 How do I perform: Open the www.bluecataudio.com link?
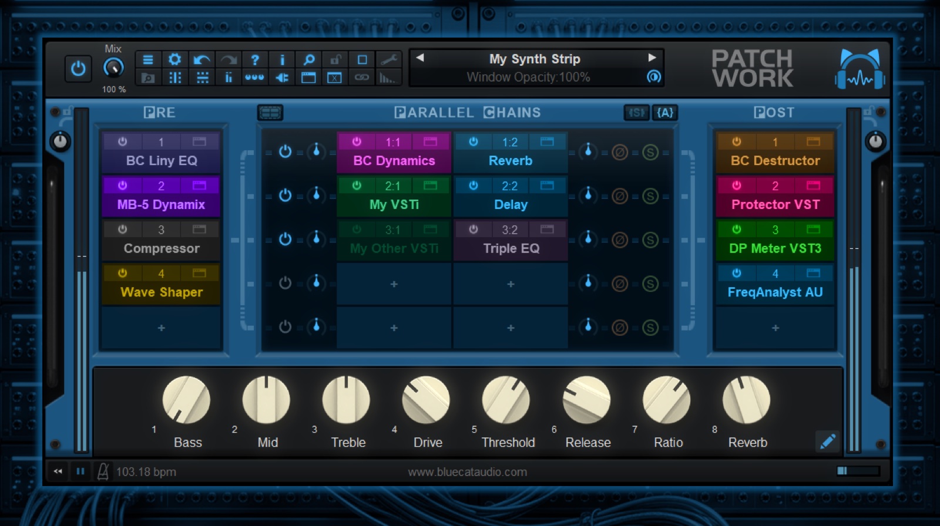(468, 472)
